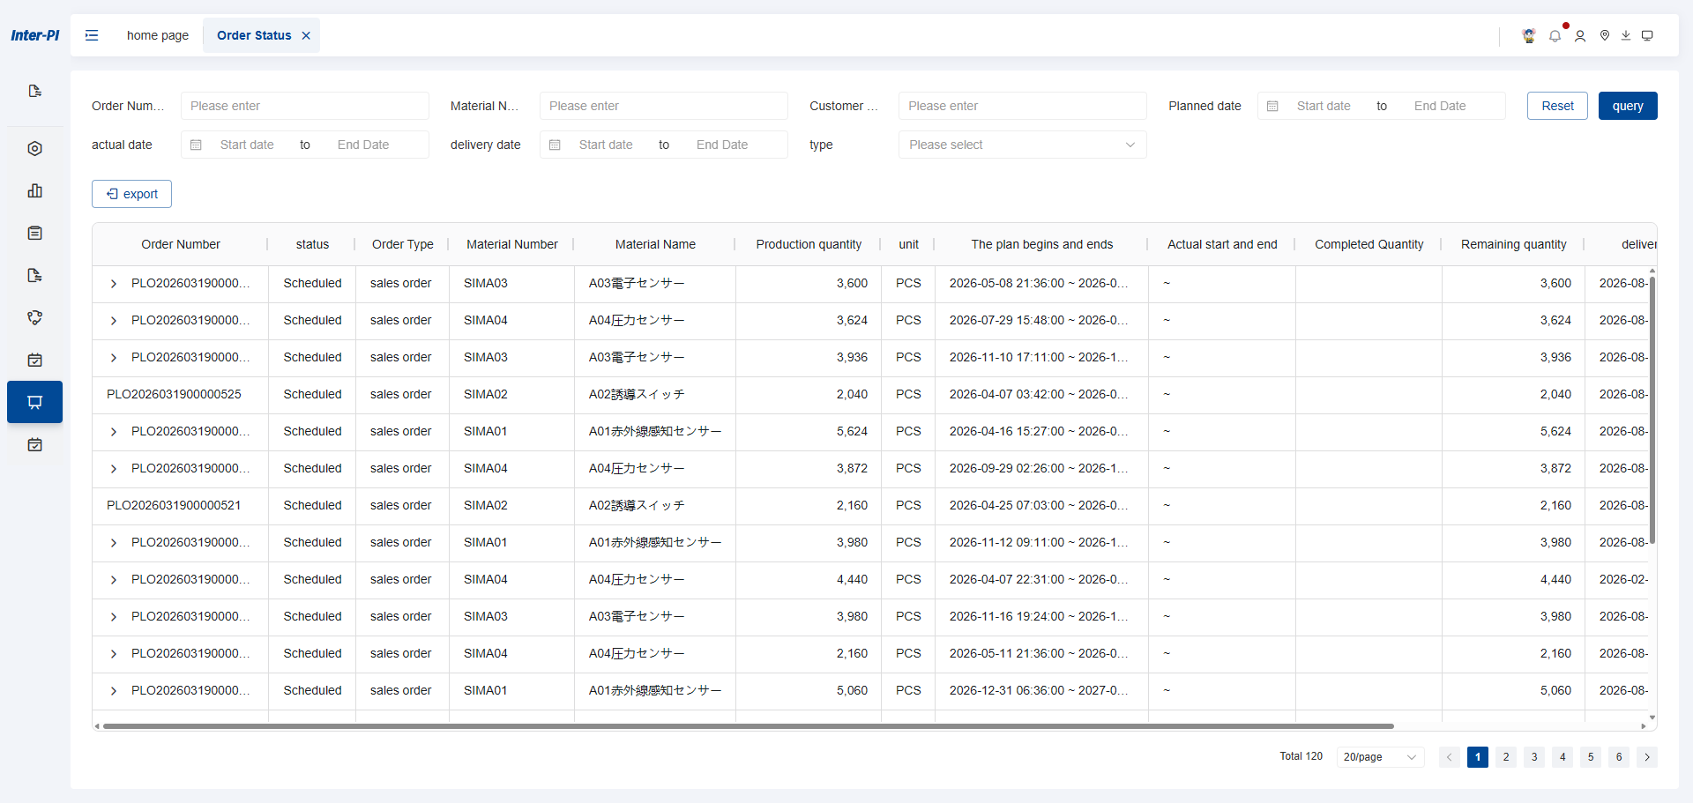The image size is (1693, 803).
Task: Click the Order Number column header
Action: pos(181,244)
